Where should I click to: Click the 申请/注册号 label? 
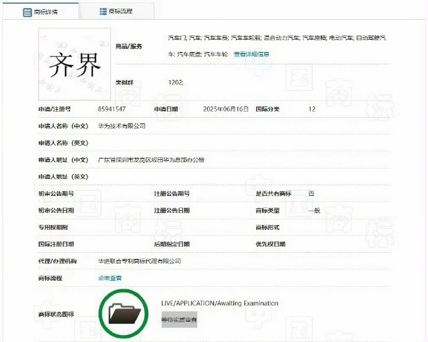(x=55, y=109)
